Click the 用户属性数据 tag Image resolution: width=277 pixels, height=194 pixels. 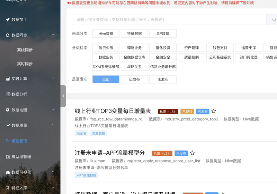pos(86,175)
